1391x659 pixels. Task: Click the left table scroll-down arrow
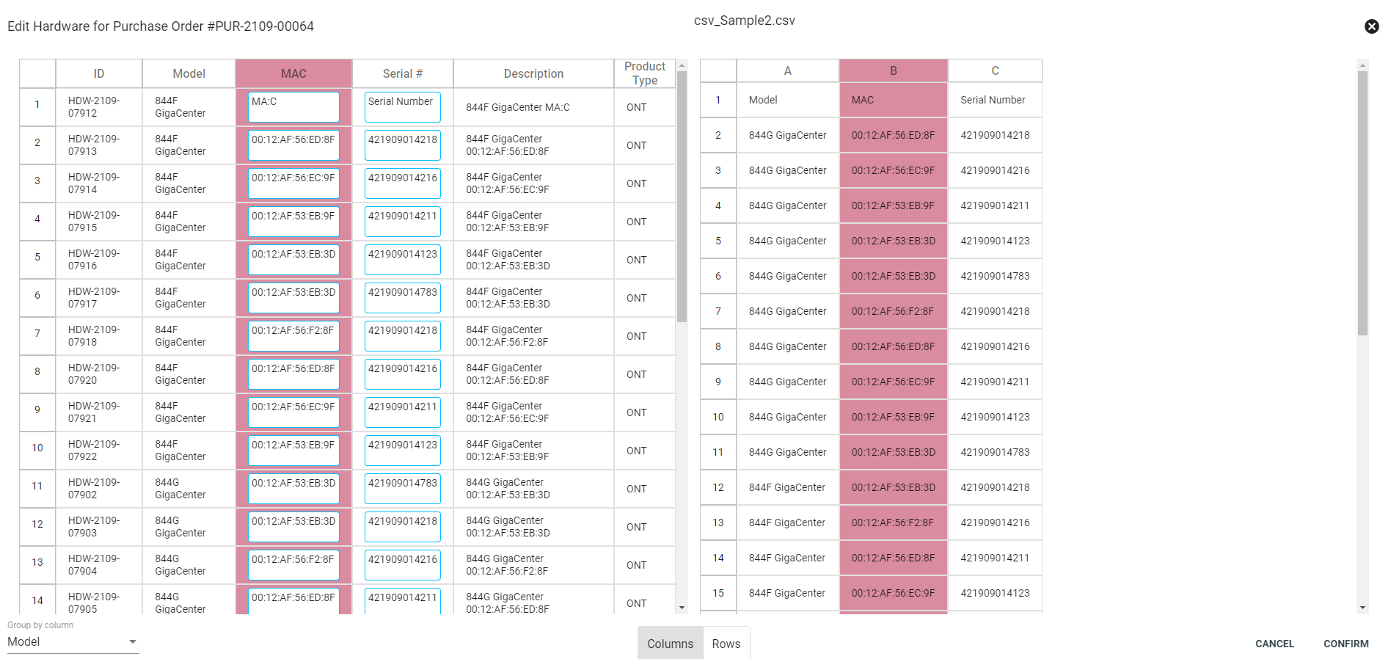[682, 608]
